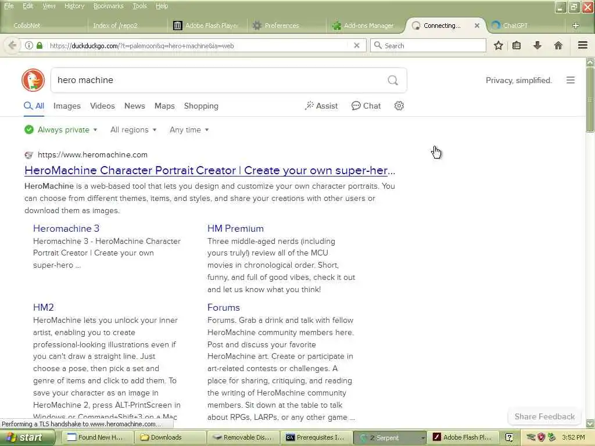Expand the Any time filter
Image resolution: width=595 pixels, height=446 pixels.
point(189,130)
